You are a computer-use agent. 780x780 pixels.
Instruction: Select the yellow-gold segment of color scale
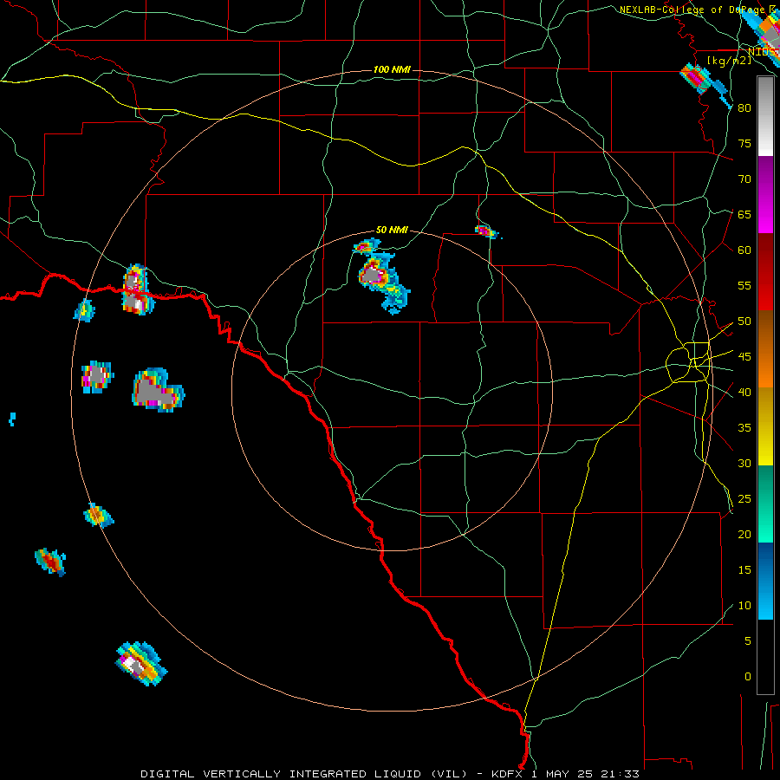[x=765, y=426]
